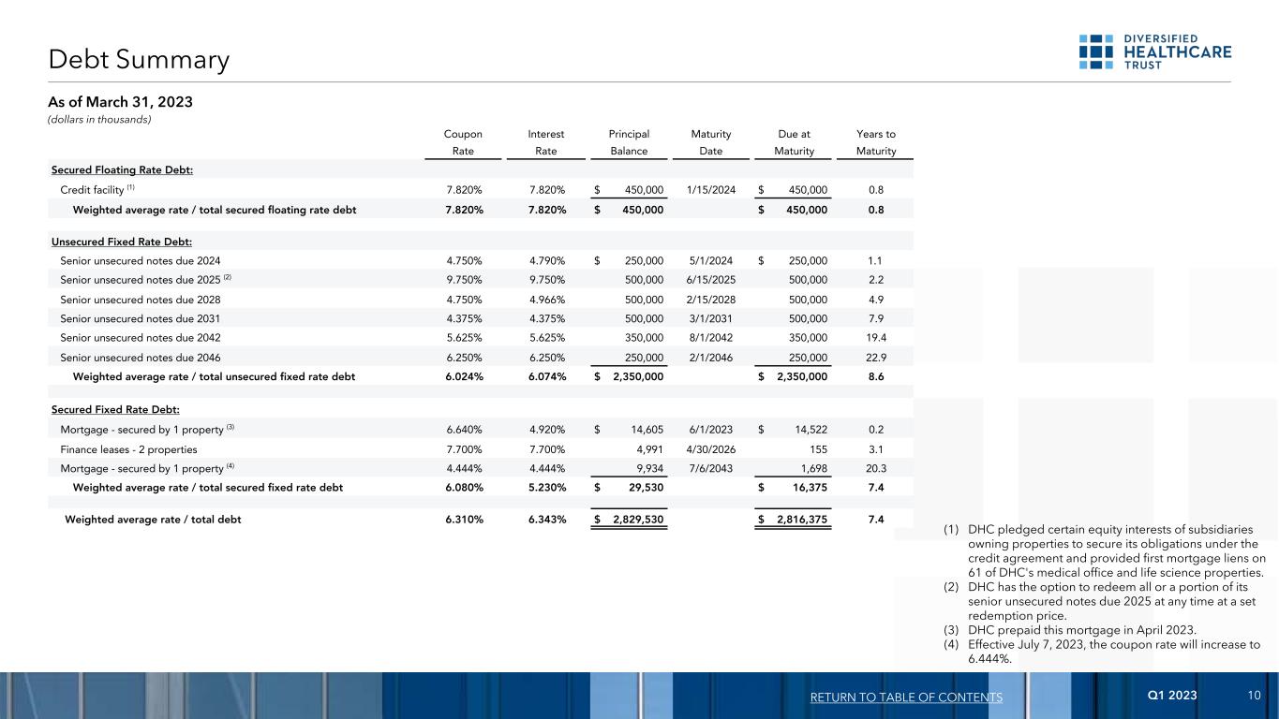Click the Q1 2023 footer label
Screen dimensions: 1279x719
tap(1172, 695)
